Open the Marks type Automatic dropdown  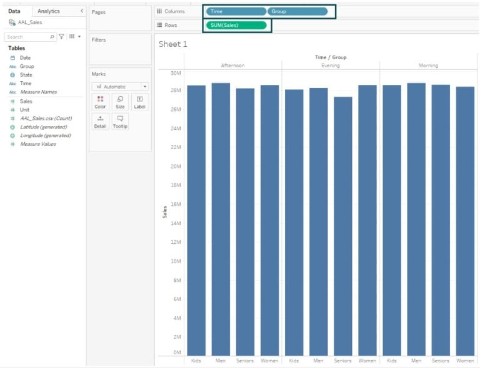pyautogui.click(x=120, y=87)
